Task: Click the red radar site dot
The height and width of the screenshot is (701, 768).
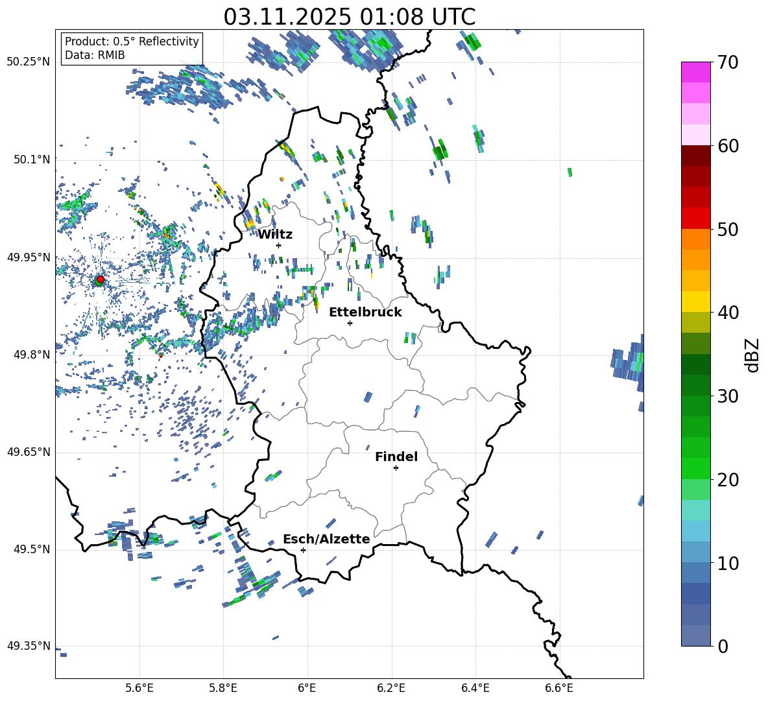Action: [x=100, y=279]
